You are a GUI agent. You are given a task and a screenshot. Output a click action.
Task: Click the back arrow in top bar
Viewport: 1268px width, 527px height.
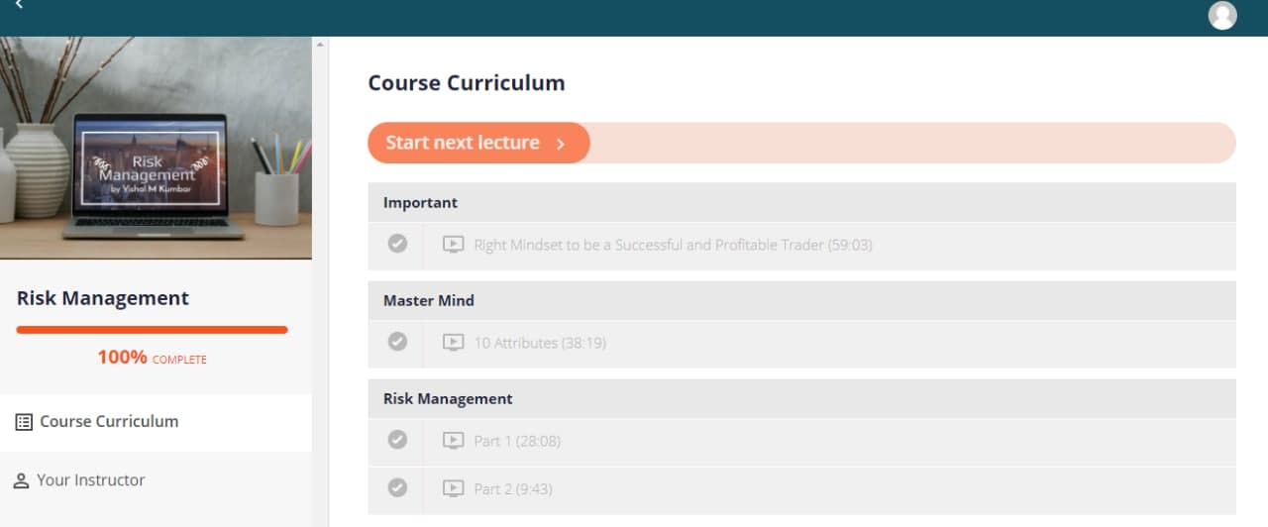click(19, 5)
